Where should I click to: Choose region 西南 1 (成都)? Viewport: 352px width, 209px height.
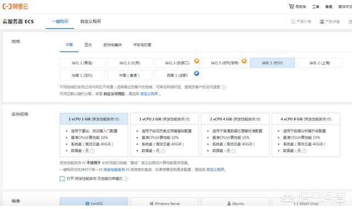[177, 75]
